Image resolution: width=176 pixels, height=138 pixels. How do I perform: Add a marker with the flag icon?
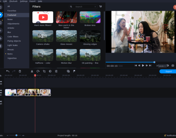74,71
